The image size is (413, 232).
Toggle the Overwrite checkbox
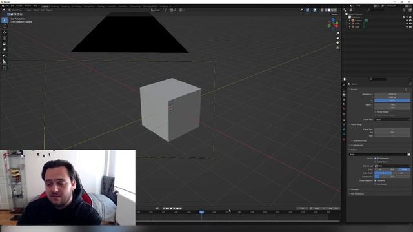click(376, 180)
